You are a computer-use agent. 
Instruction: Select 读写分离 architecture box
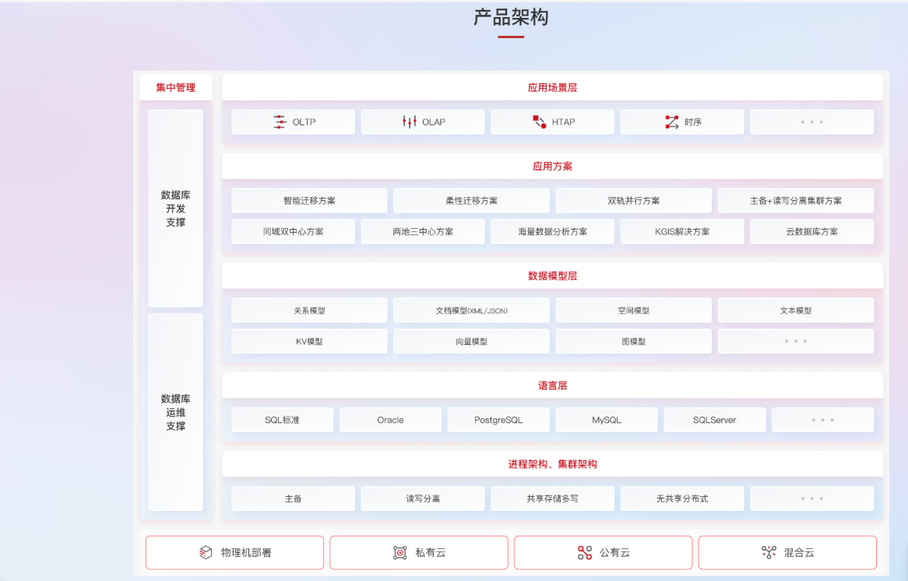423,498
